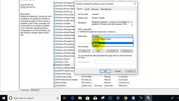Screen dimensions: 179x101
Task: Open Photoshop from the taskbar
Action: 110,98
